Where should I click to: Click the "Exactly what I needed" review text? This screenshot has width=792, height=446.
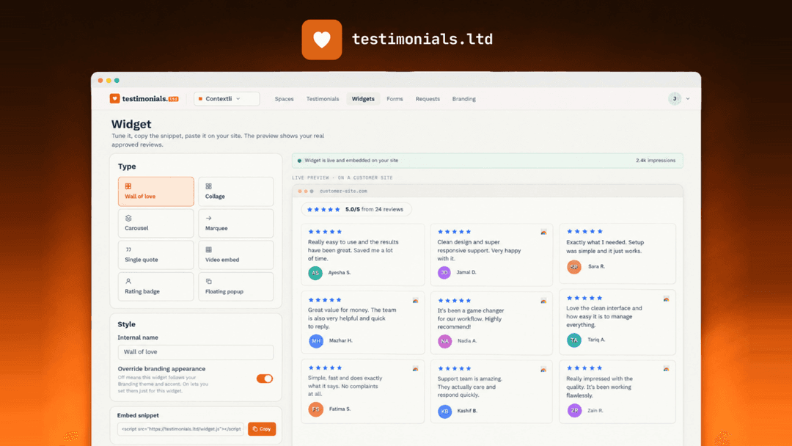point(605,246)
